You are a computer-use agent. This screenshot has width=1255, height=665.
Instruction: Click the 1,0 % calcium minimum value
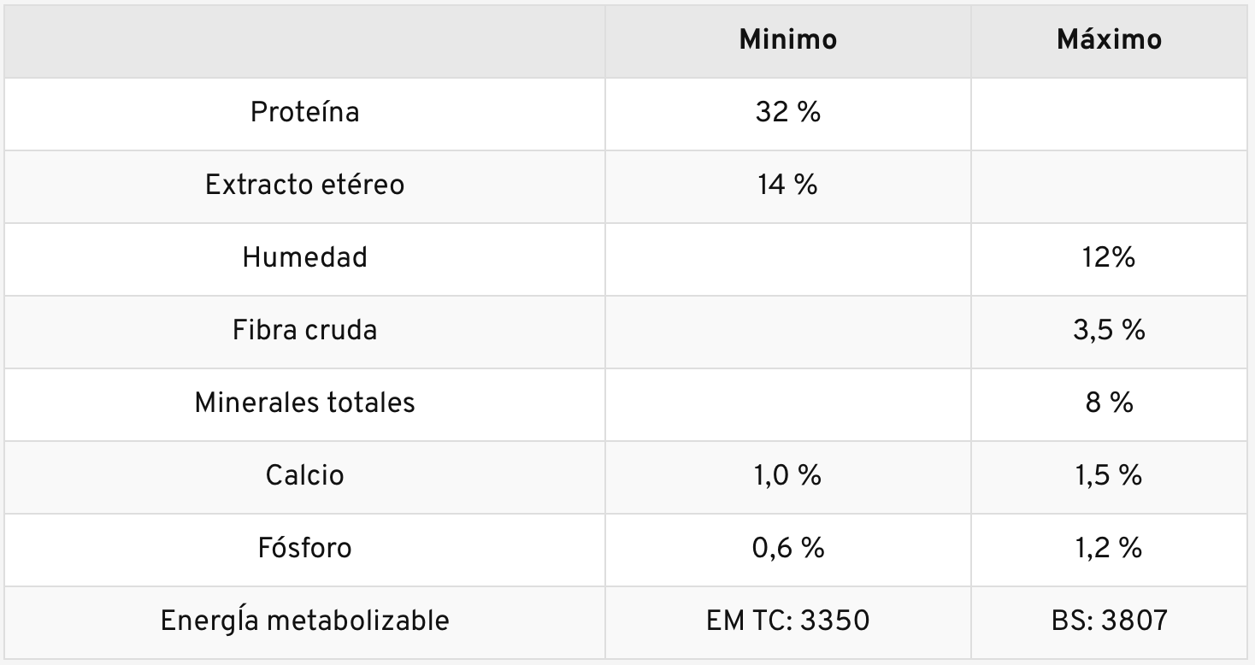tap(787, 475)
